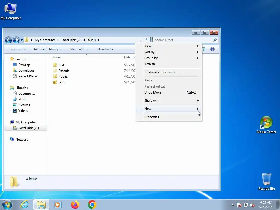The height and width of the screenshot is (210, 280).
Task: Open the Explorer Help icon
Action: point(212,49)
